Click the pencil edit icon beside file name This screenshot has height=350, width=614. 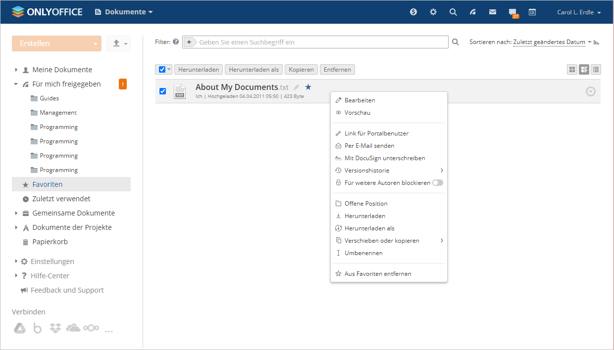point(297,87)
